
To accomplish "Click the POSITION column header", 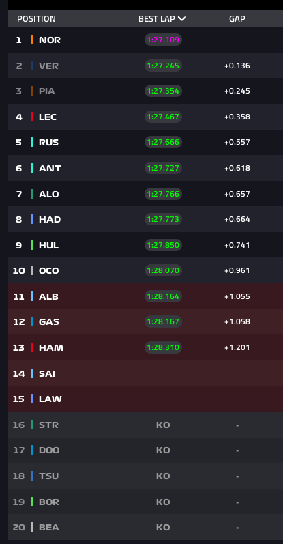I will (36, 18).
